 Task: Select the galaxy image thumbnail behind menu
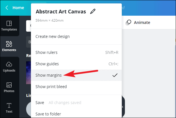pyautogui.click(x=28, y=73)
